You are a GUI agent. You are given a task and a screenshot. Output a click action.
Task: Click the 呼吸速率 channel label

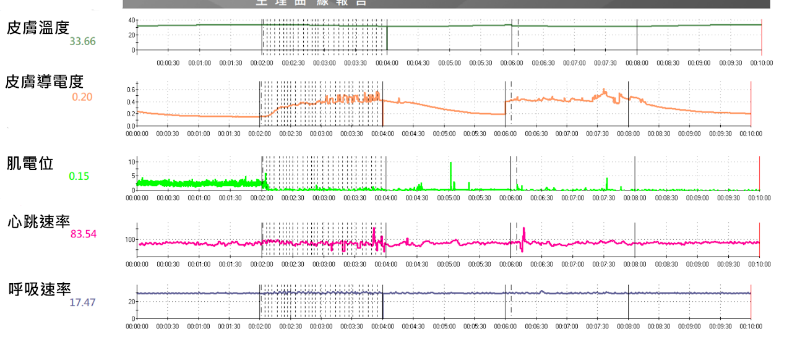(40, 289)
